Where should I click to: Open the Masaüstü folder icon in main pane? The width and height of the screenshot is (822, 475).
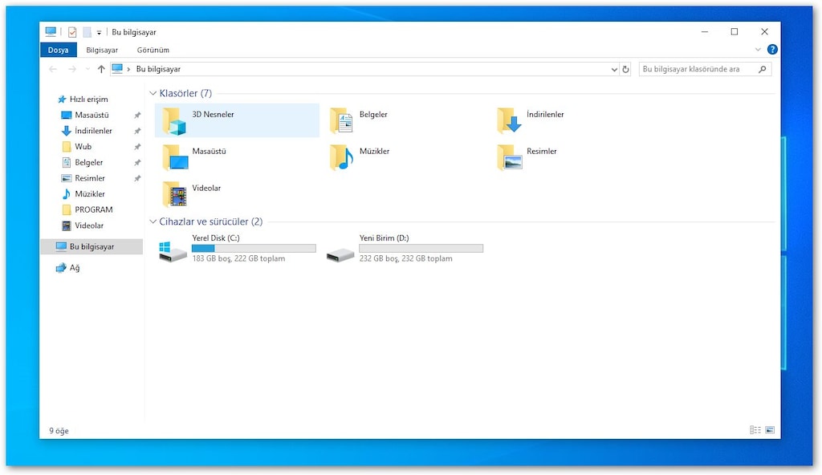175,157
